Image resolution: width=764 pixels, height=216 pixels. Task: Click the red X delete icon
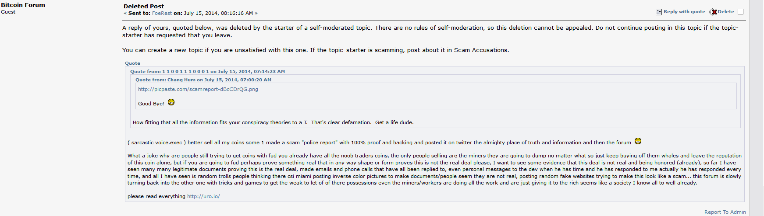(713, 12)
